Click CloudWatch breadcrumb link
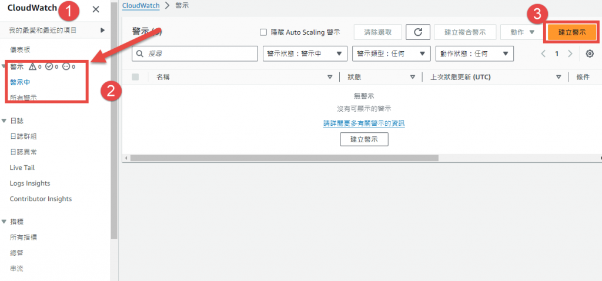This screenshot has width=602, height=281. [x=141, y=6]
